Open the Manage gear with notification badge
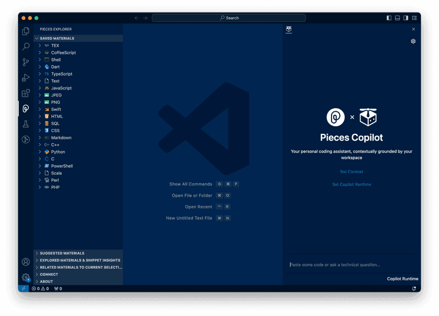This screenshot has height=316, width=439. (24, 277)
